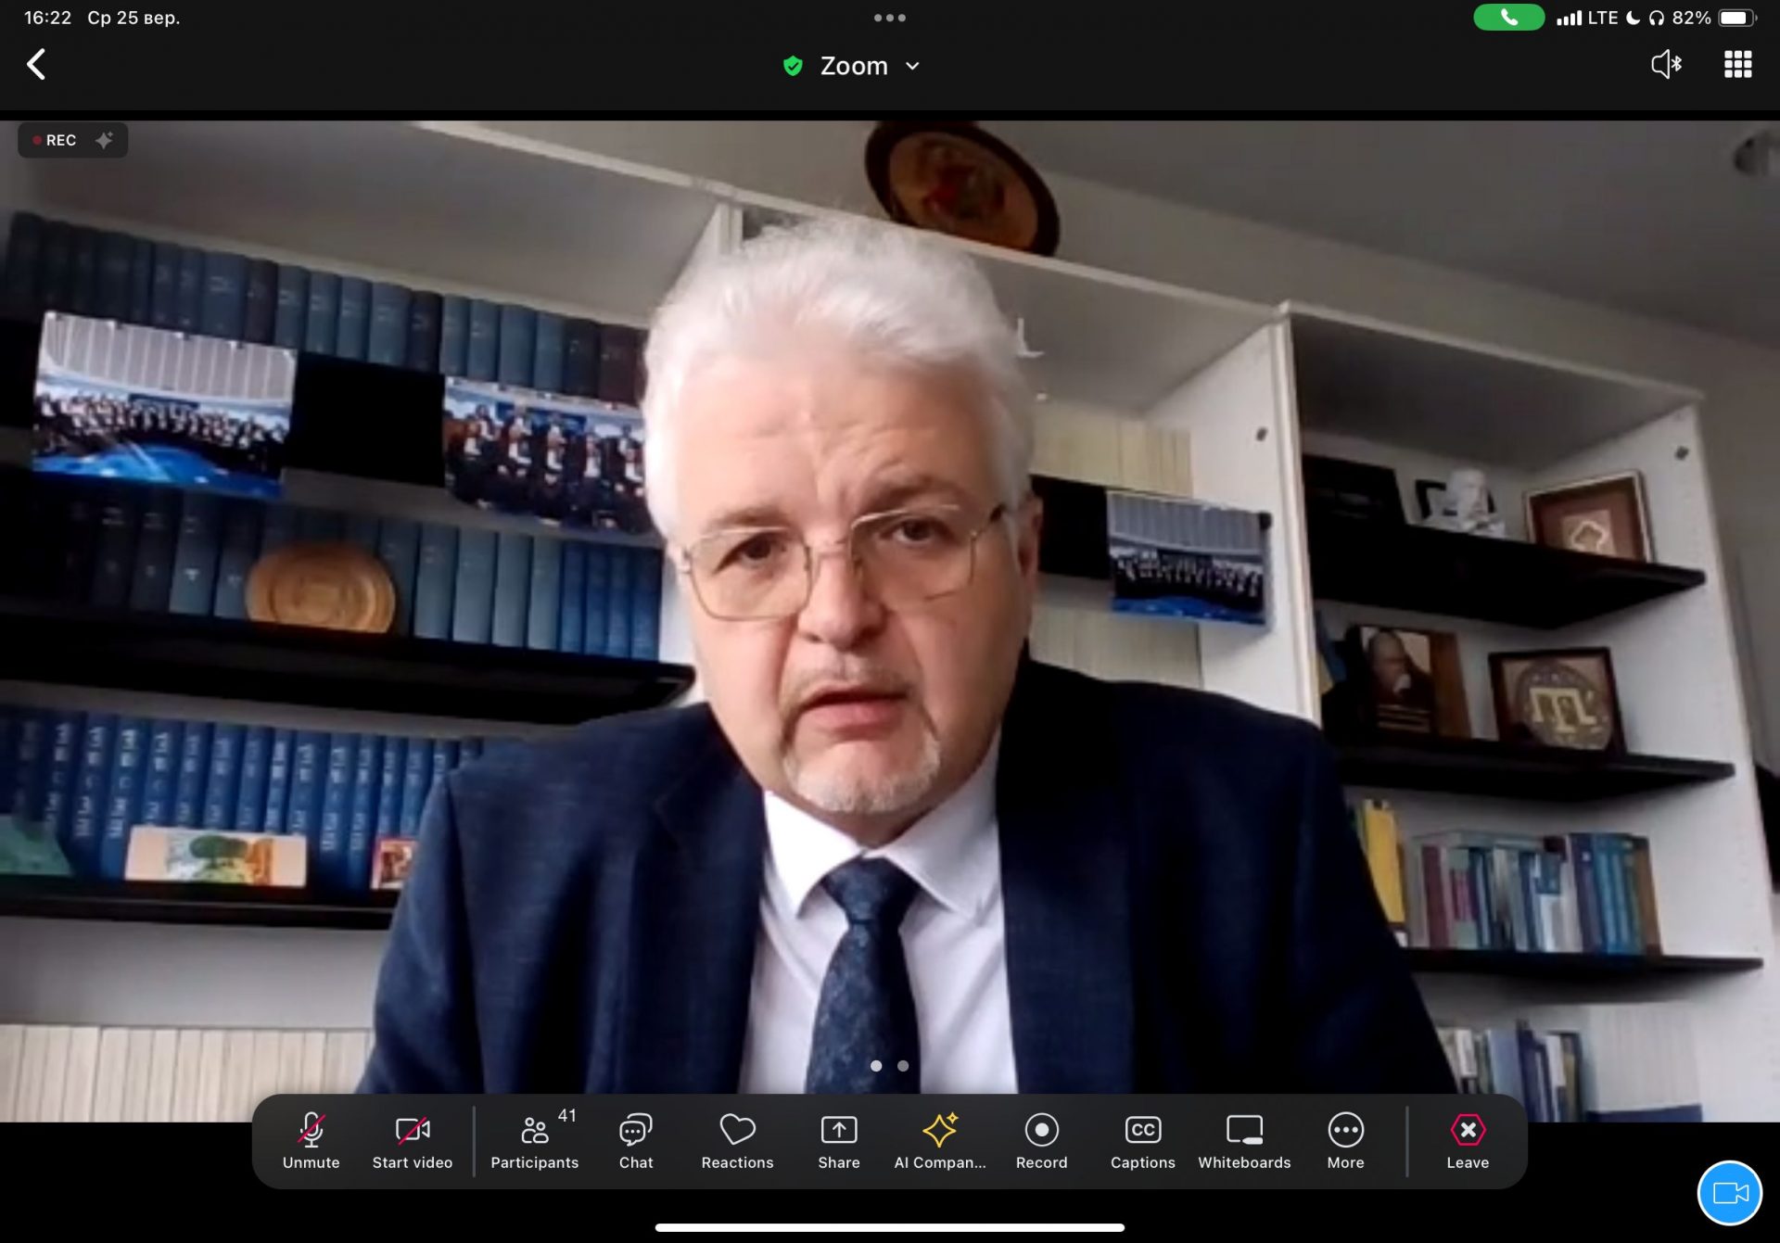Tap the Share screen icon
Image resolution: width=1780 pixels, height=1243 pixels.
click(x=838, y=1140)
